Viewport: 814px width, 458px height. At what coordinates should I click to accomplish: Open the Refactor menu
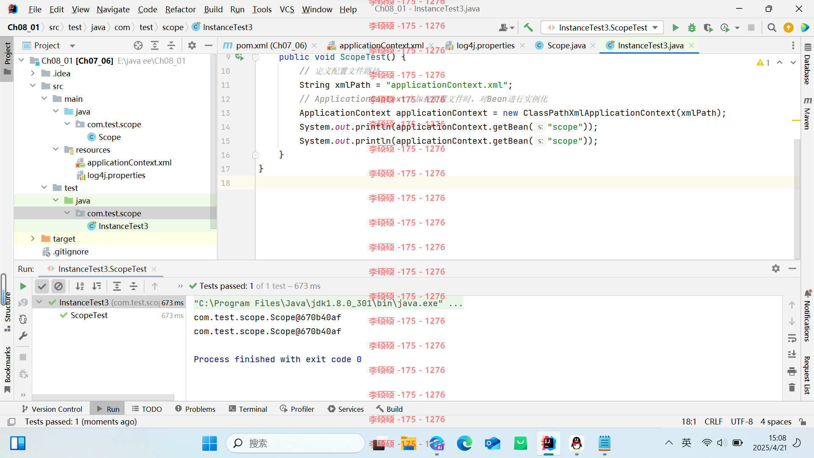(180, 9)
